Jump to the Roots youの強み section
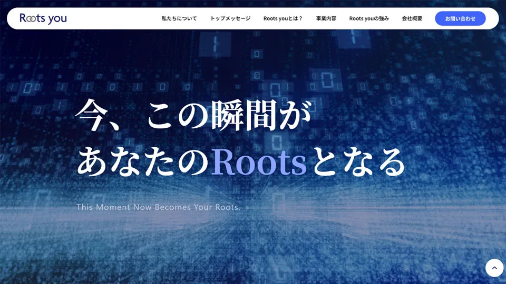 click(x=369, y=18)
